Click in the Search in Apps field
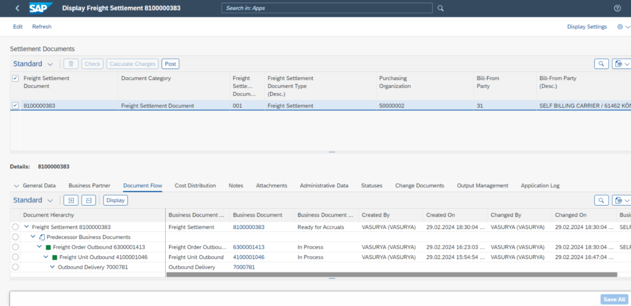This screenshot has width=631, height=306. (327, 8)
